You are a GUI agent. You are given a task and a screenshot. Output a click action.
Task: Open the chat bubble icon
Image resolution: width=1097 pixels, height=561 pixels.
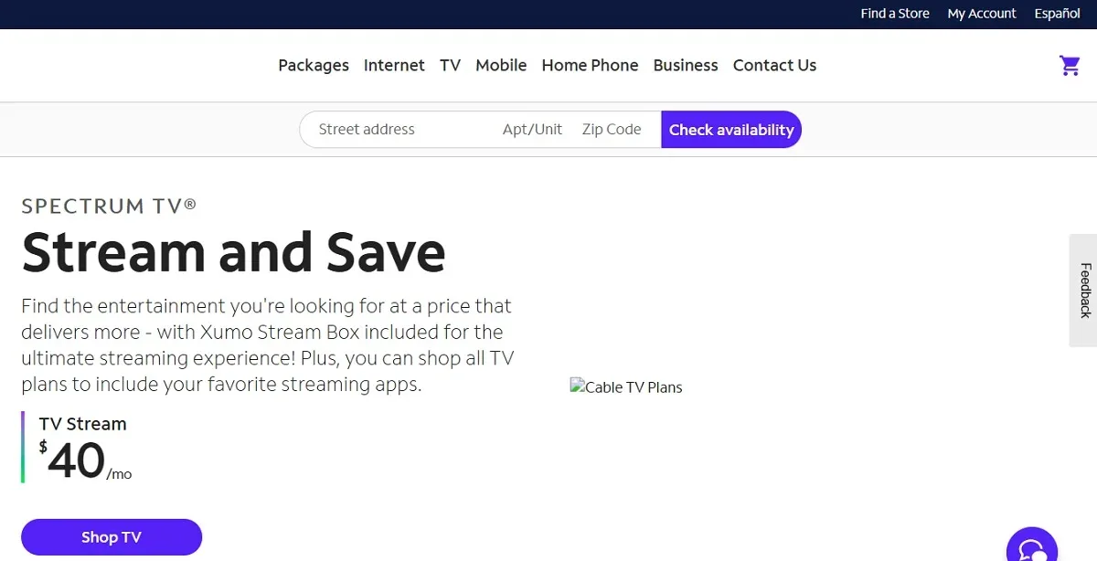pyautogui.click(x=1032, y=545)
